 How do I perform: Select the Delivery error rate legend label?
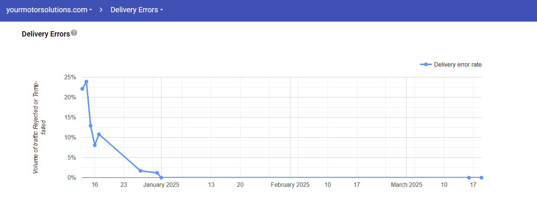(x=458, y=64)
